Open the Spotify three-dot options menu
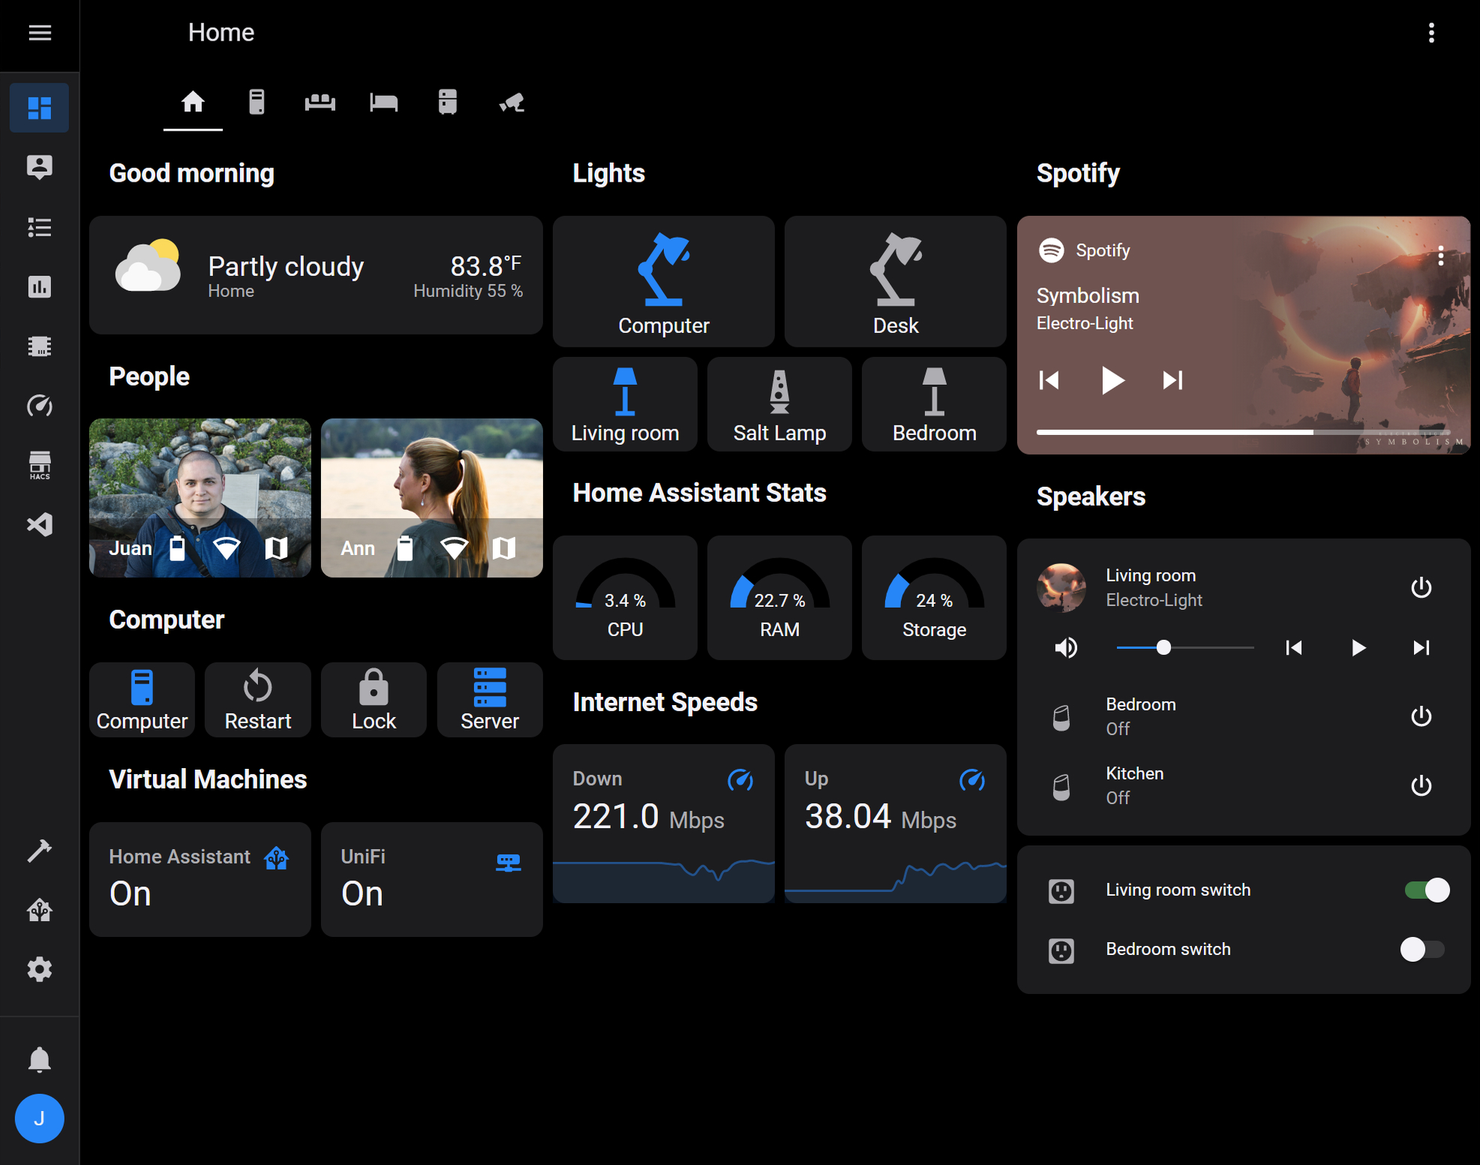1480x1165 pixels. pos(1439,254)
